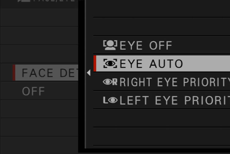Click the bracketed eye icon for EYE AUTO

tap(110, 63)
